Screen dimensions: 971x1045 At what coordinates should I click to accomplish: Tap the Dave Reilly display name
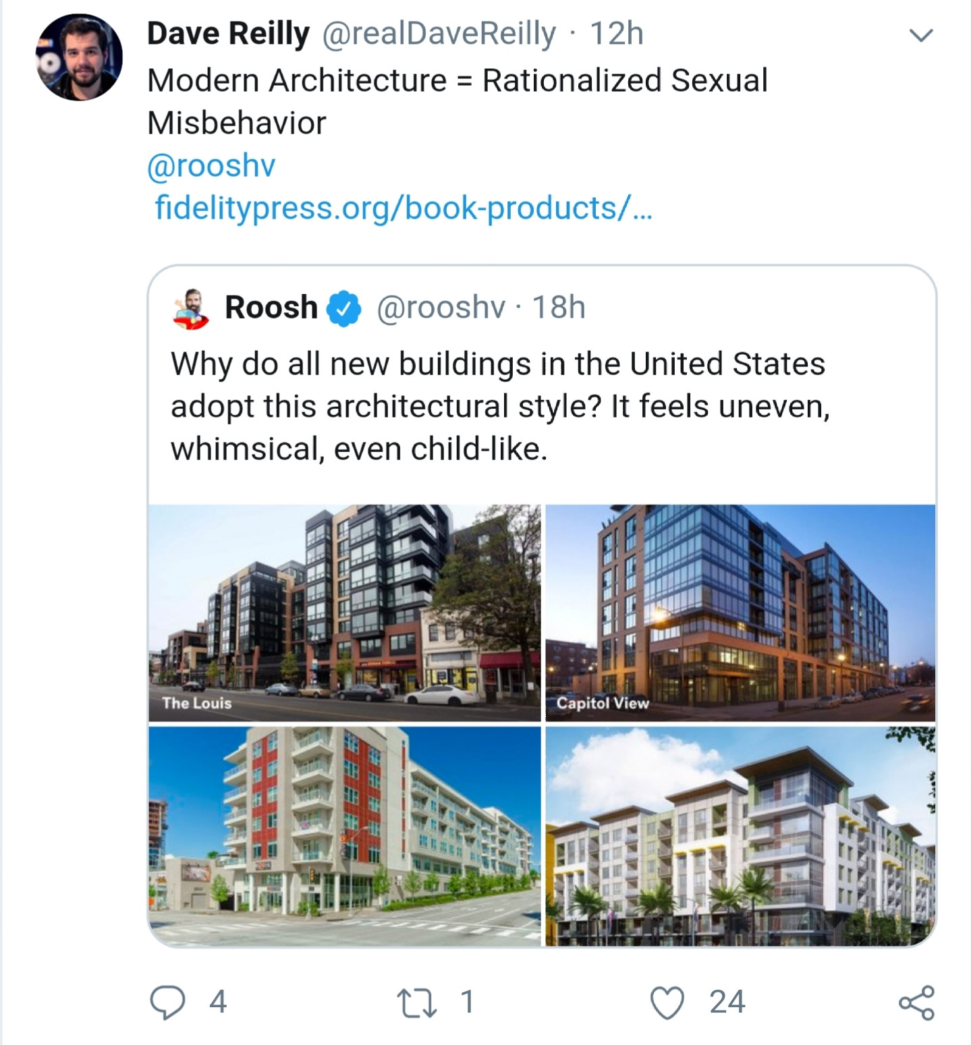point(227,34)
